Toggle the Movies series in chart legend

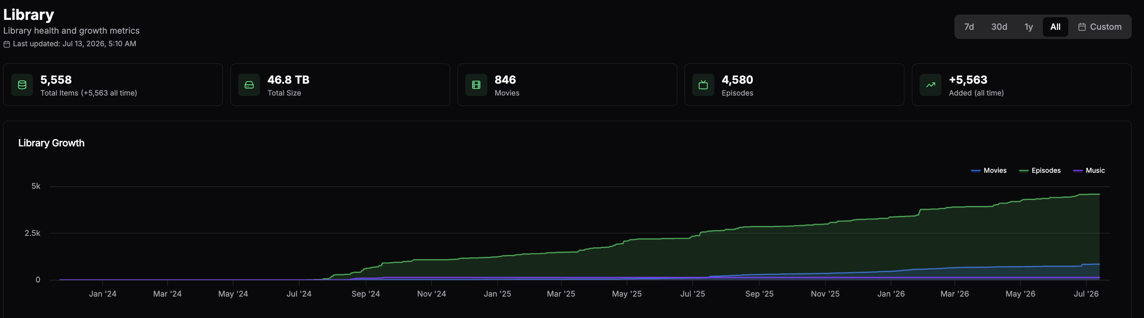point(989,170)
